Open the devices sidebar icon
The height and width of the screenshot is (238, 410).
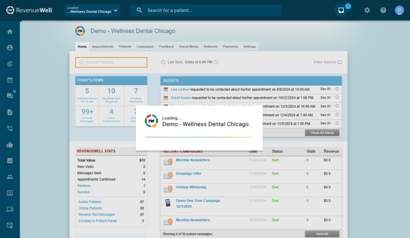click(x=10, y=209)
